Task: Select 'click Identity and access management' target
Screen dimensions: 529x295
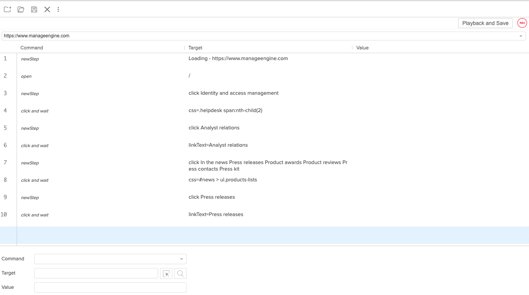Action: pyautogui.click(x=234, y=93)
